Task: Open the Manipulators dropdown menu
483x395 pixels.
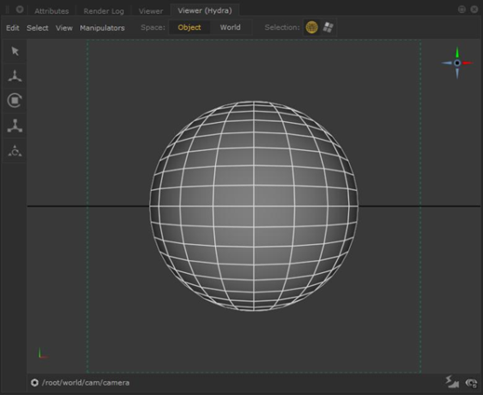Action: (102, 28)
